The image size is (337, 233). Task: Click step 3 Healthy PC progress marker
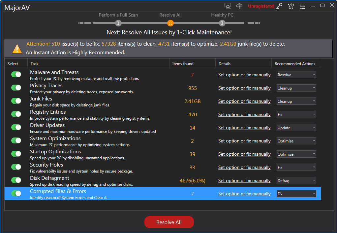point(222,23)
